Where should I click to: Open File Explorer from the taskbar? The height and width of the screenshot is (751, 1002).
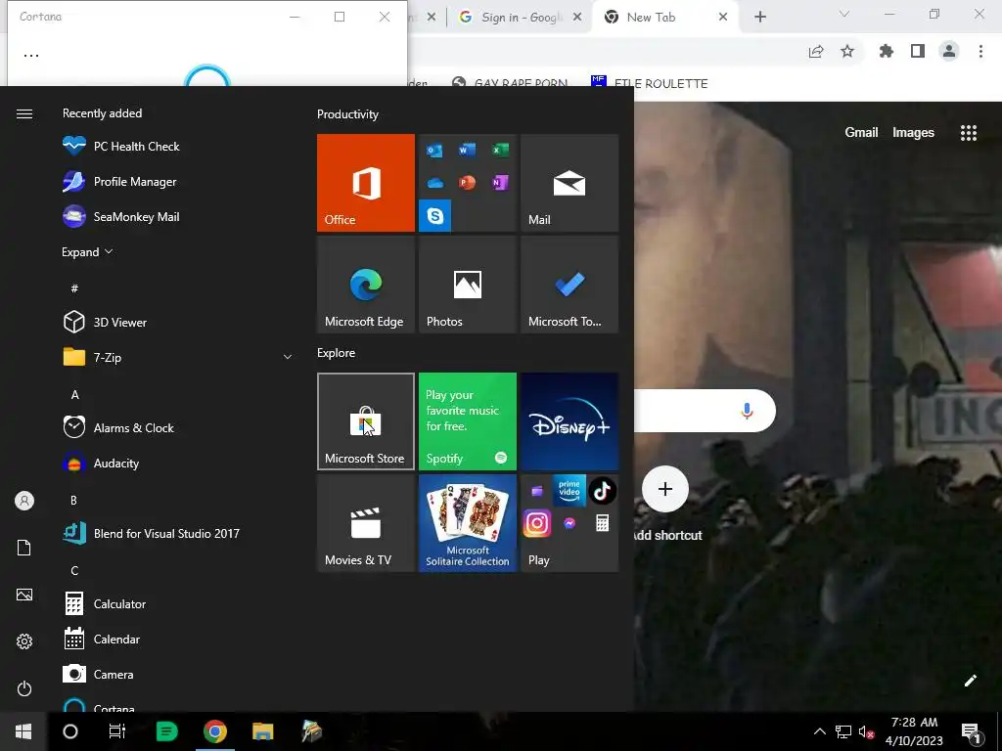click(262, 731)
